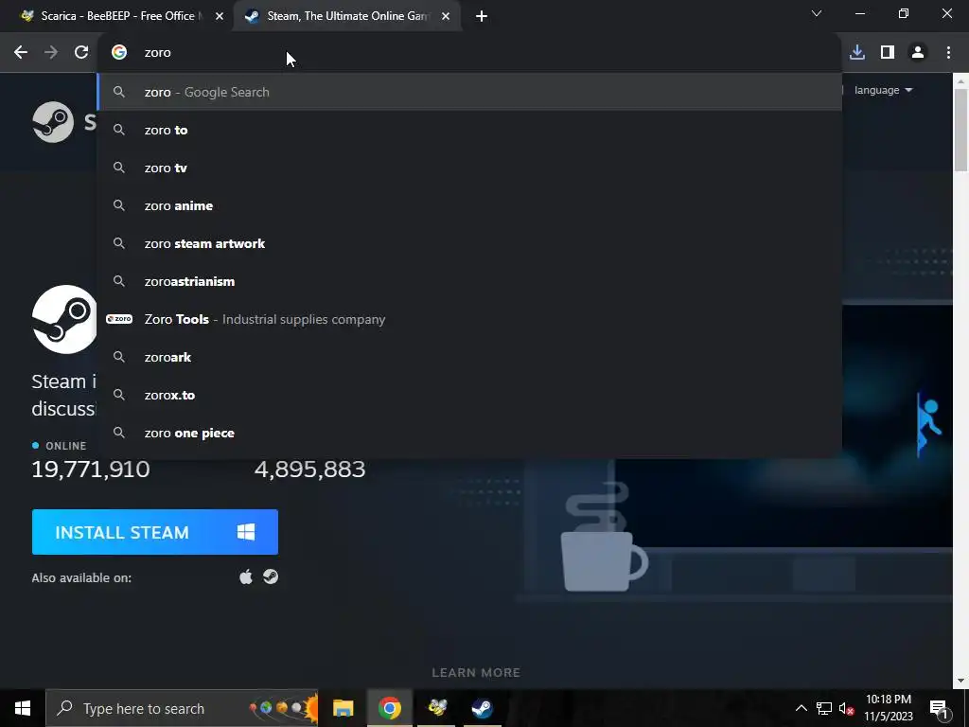
Task: Click the 19,771,910 online count
Action: coord(91,470)
